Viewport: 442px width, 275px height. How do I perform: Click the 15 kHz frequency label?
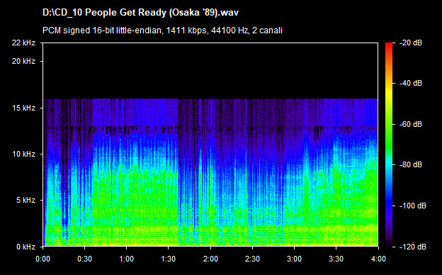click(23, 108)
